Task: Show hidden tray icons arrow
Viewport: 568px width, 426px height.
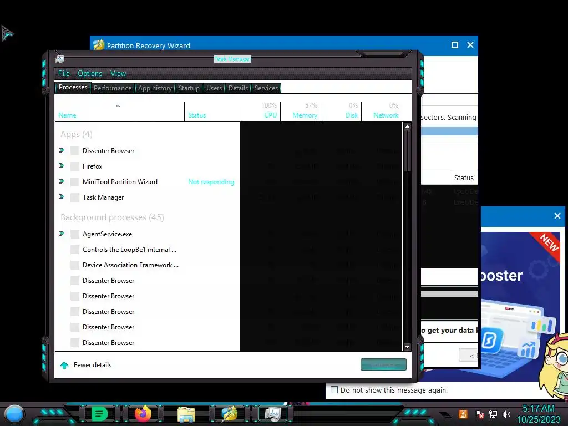Action: click(445, 415)
